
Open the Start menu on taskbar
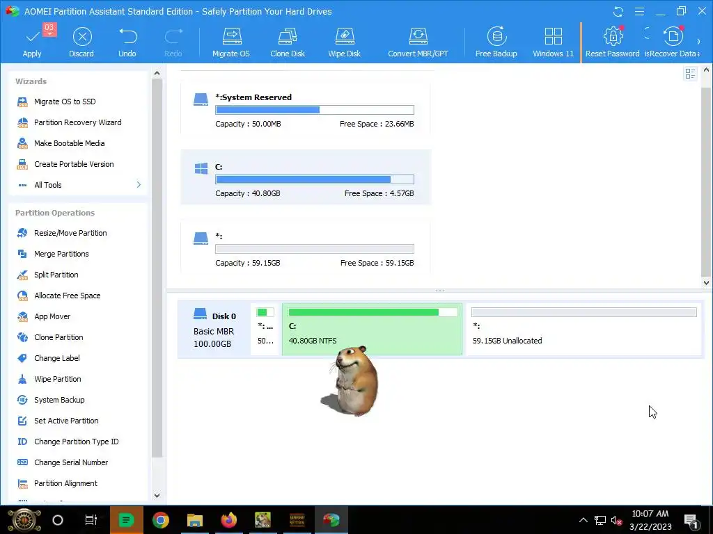[x=24, y=520]
